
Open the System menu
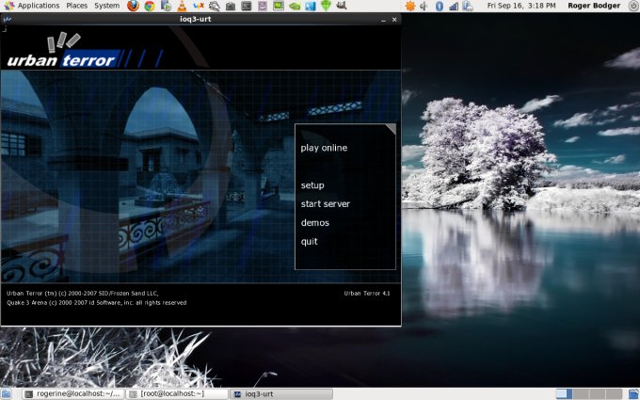[106, 6]
